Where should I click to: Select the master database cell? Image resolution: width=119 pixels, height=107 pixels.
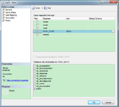point(54,22)
